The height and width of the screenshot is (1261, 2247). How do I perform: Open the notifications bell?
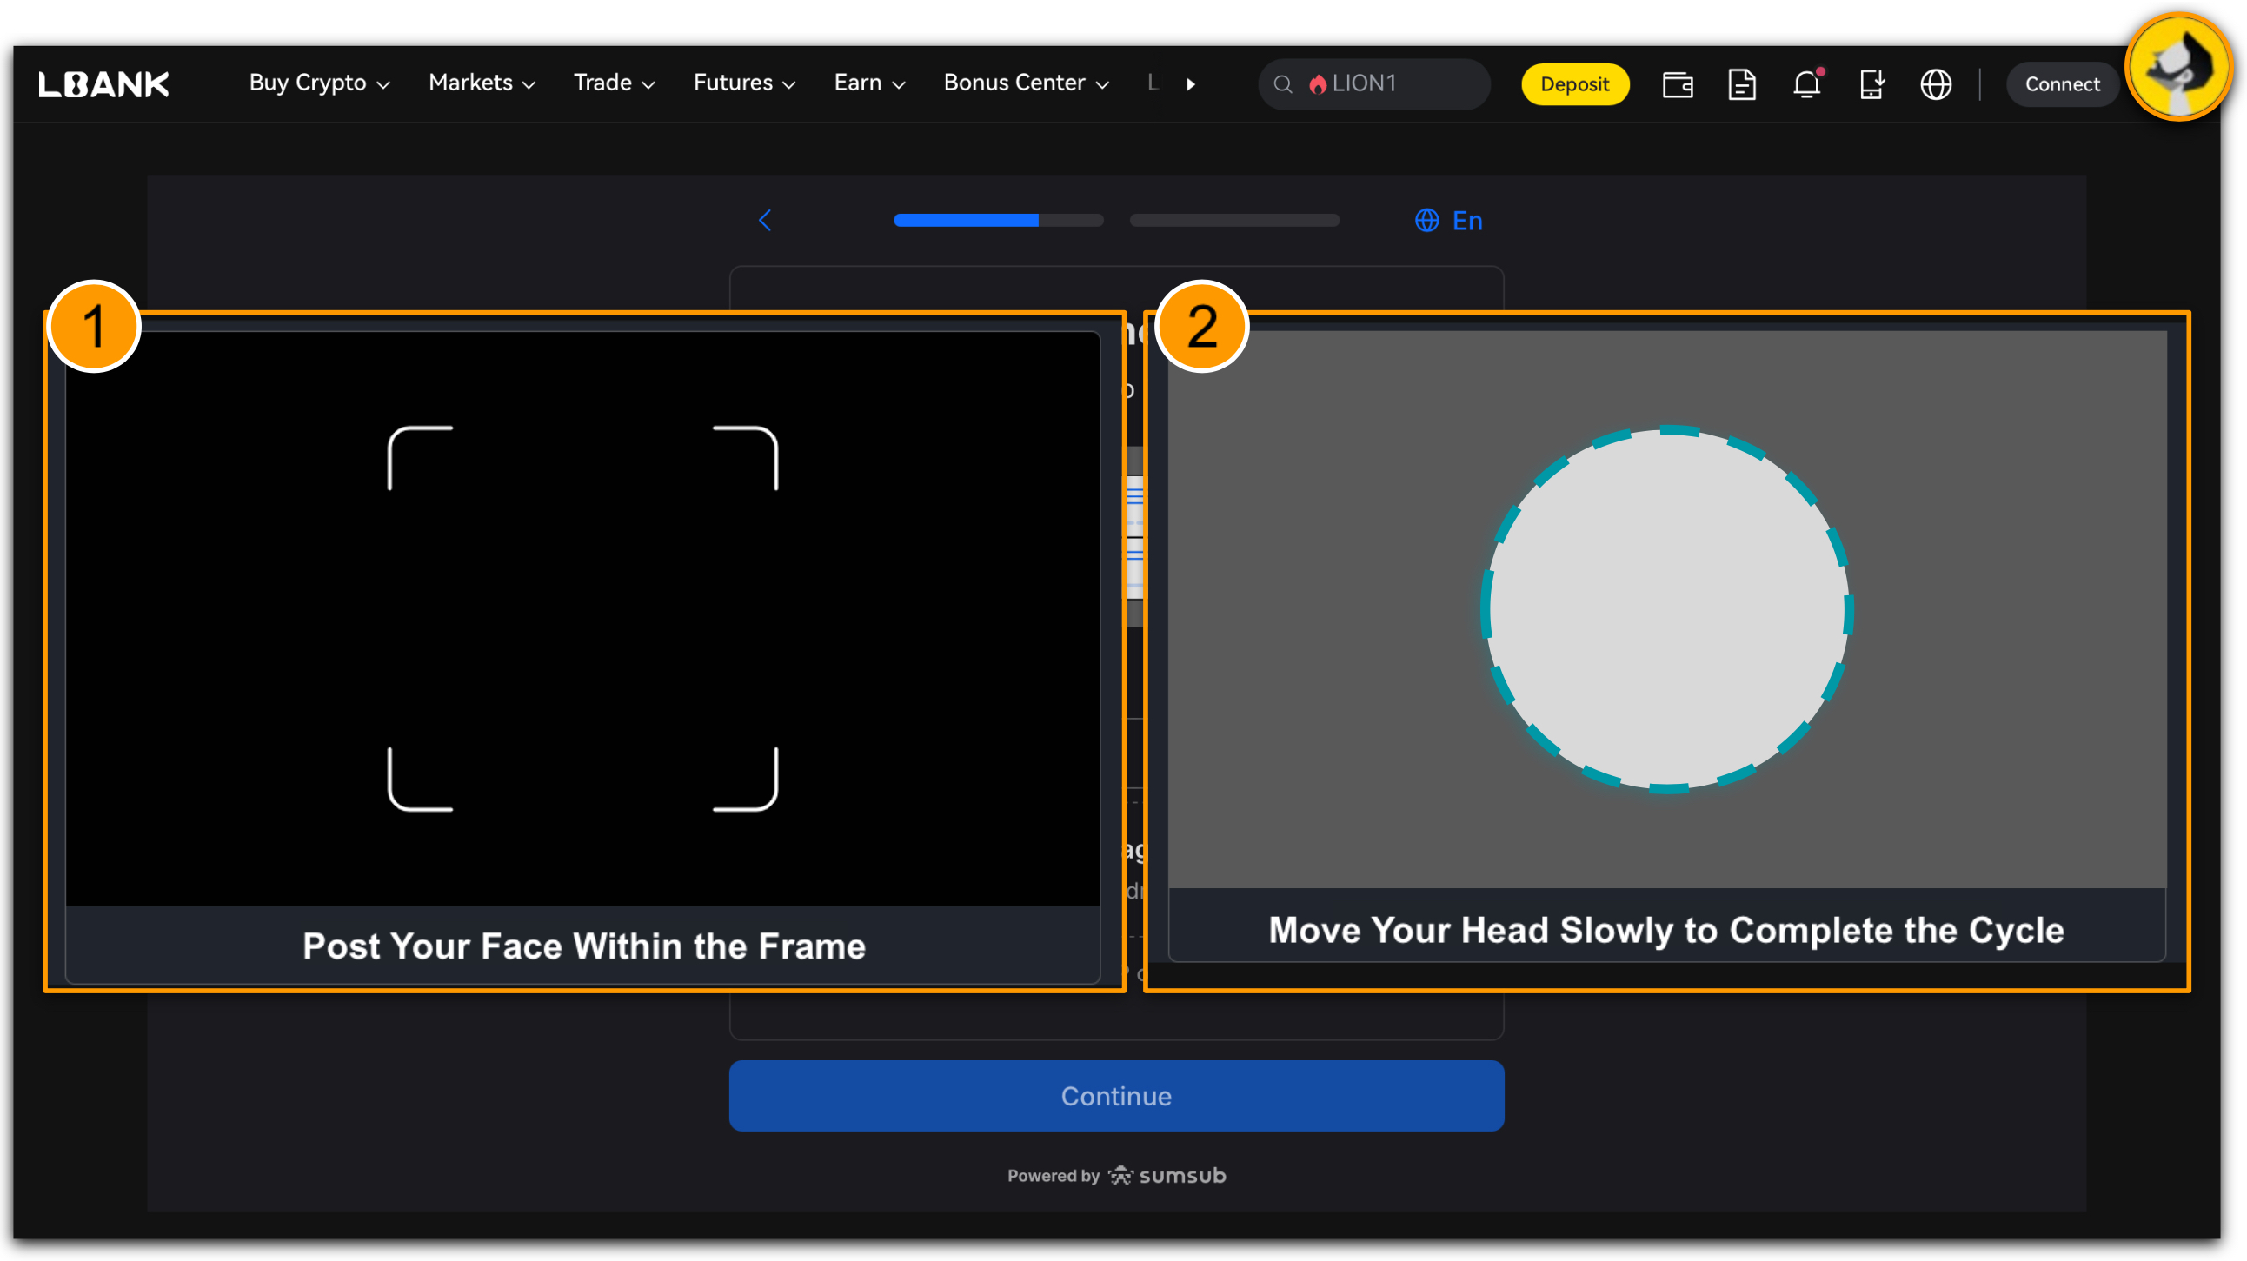[1805, 83]
